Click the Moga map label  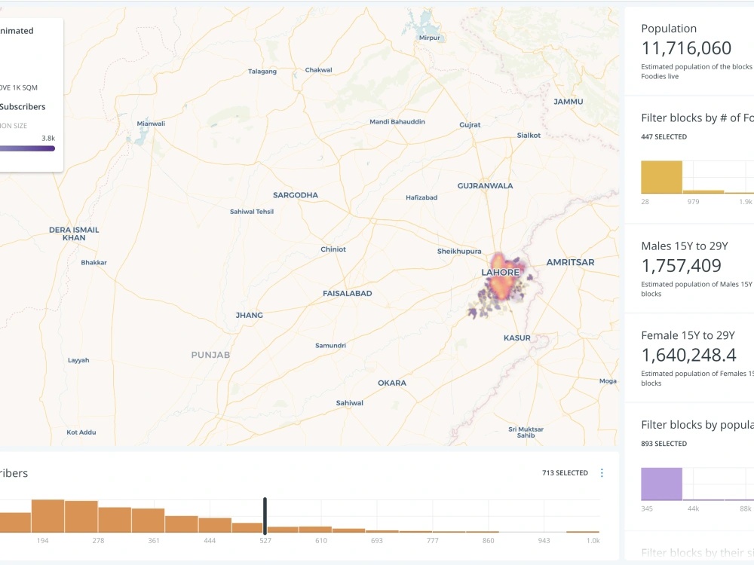(x=608, y=381)
